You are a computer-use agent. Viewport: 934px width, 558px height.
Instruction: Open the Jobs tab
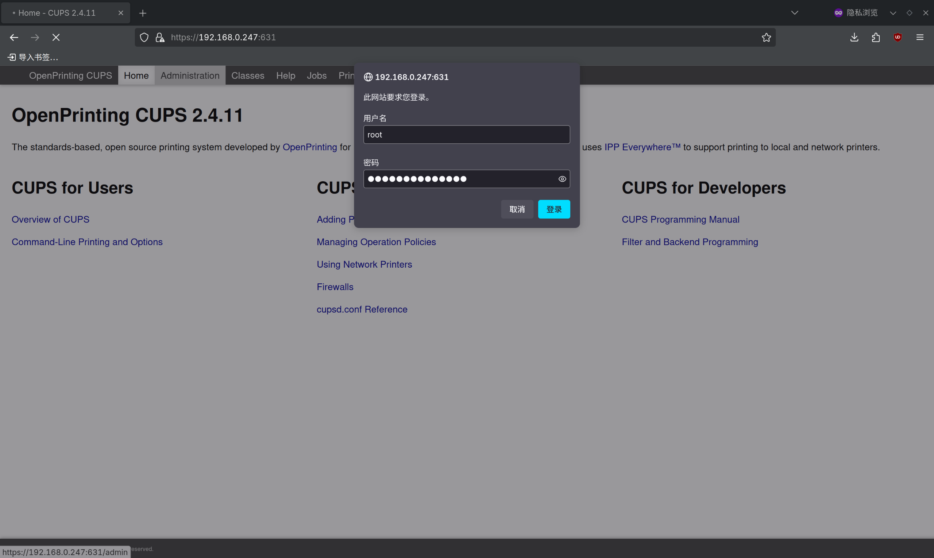pyautogui.click(x=317, y=75)
